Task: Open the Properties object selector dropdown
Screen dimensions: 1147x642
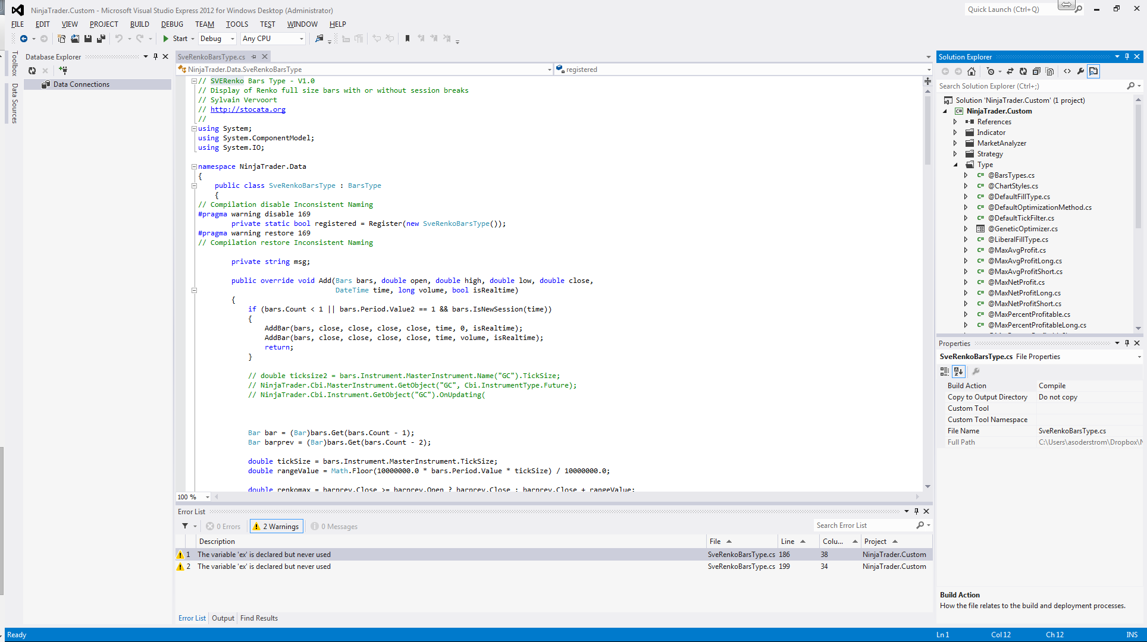Action: click(x=1139, y=357)
